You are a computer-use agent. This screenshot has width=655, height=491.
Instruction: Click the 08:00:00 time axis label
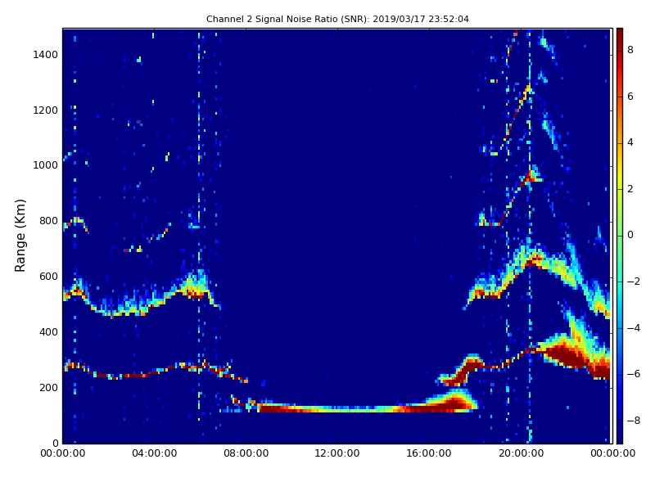coord(246,453)
